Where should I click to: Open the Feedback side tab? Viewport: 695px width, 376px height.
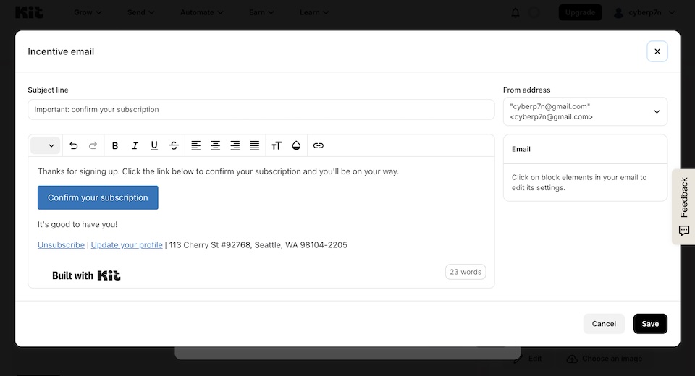pos(683,206)
